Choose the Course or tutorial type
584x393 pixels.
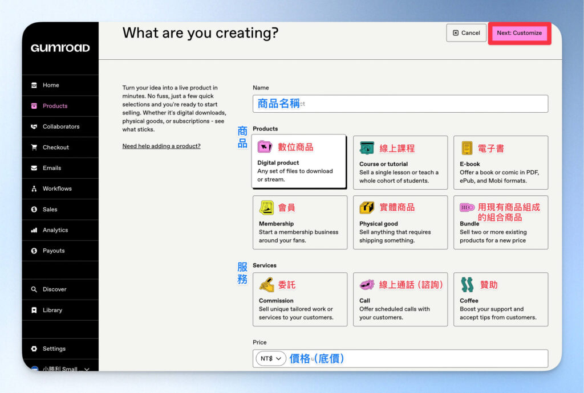click(400, 162)
